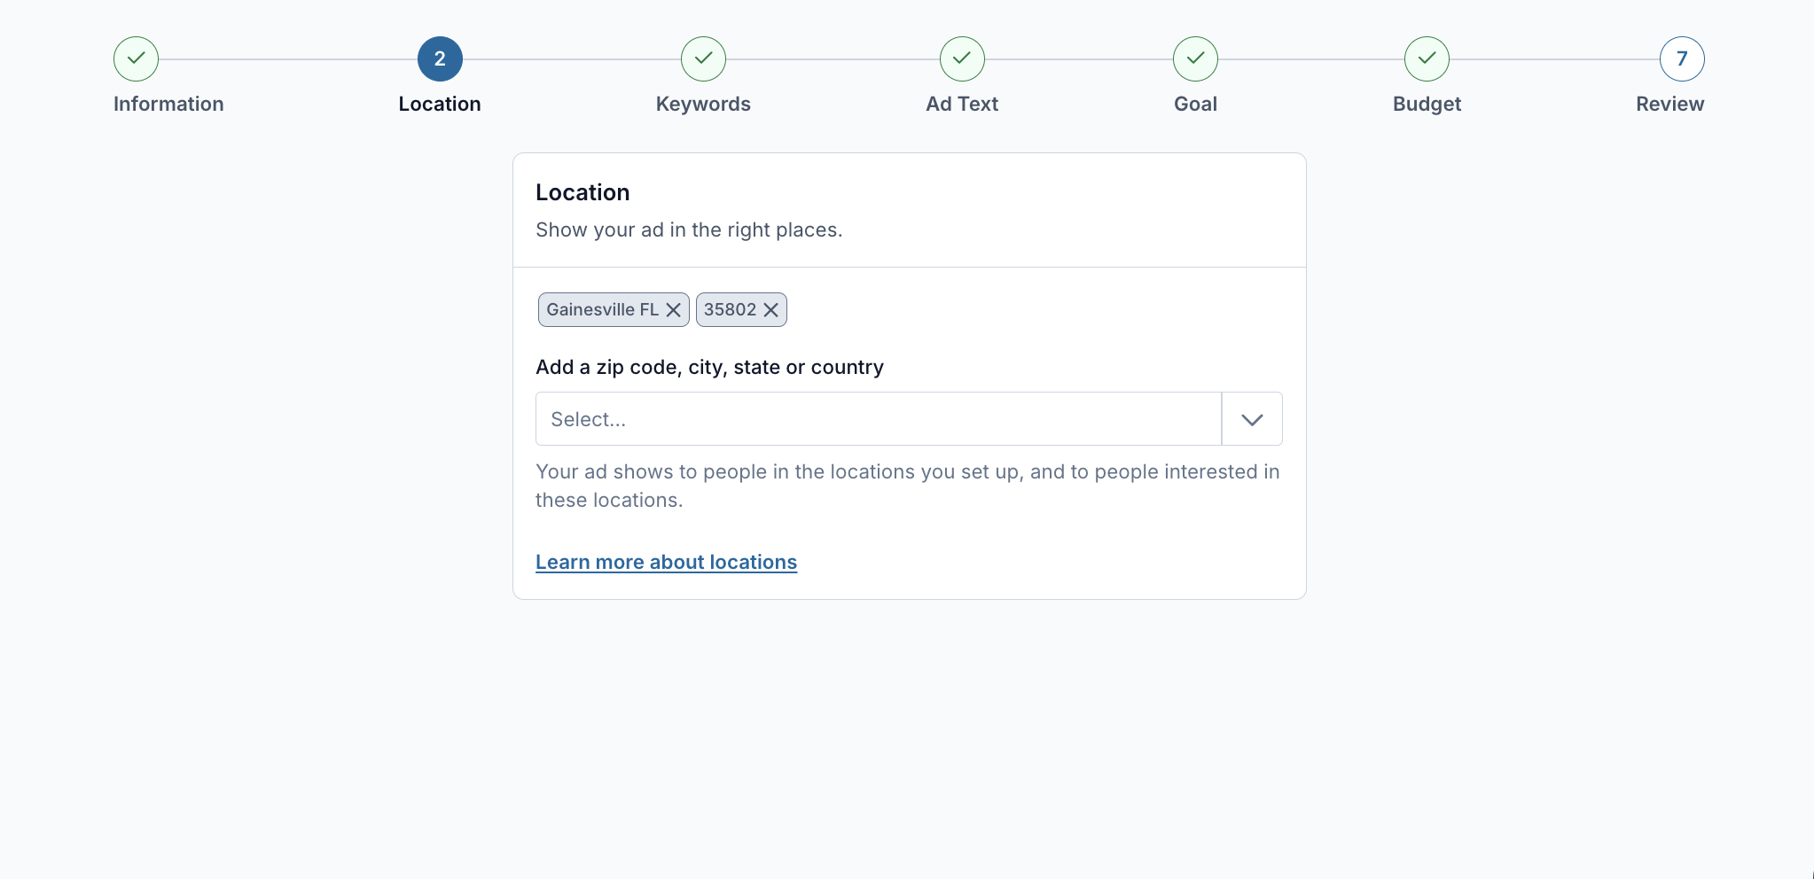Click the Information step checkmark icon

[136, 59]
